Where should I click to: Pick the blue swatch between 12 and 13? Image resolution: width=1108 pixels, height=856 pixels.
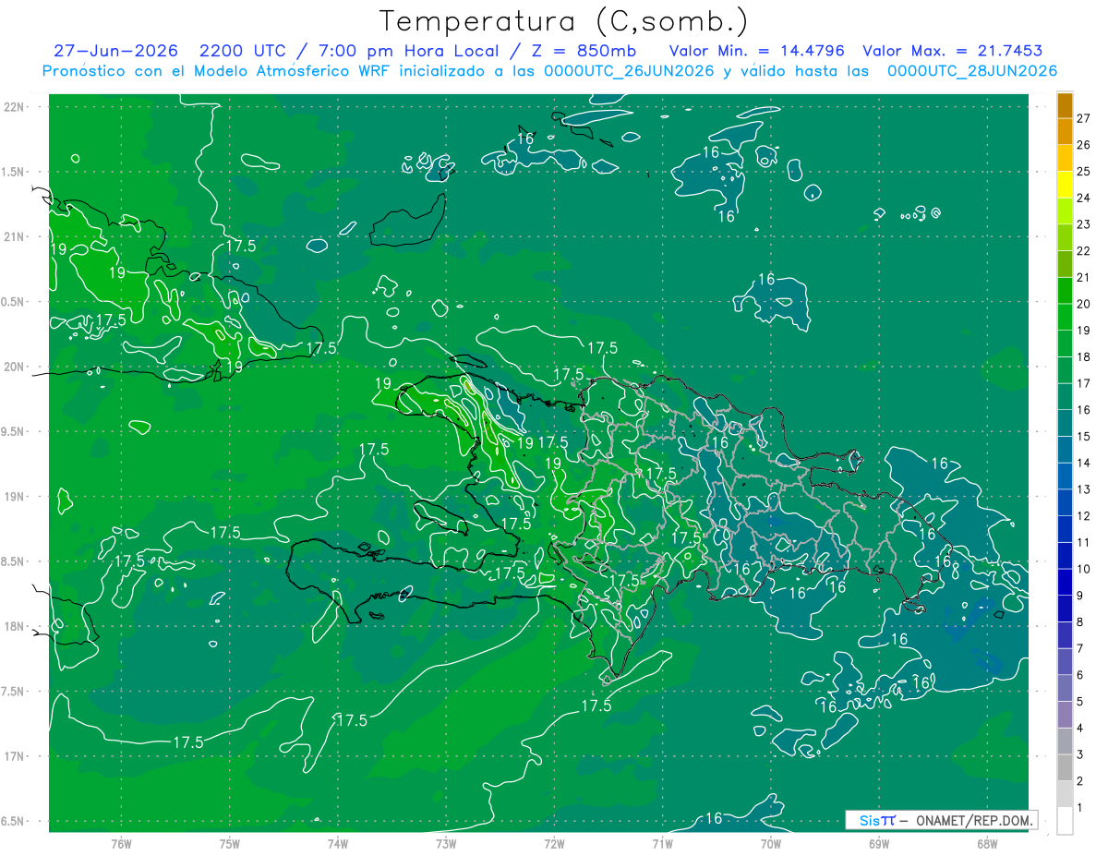pyautogui.click(x=1065, y=502)
